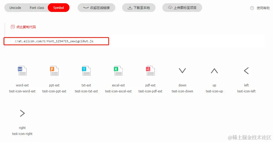
Task: Click the pdf-ext name label
Action: point(150,85)
